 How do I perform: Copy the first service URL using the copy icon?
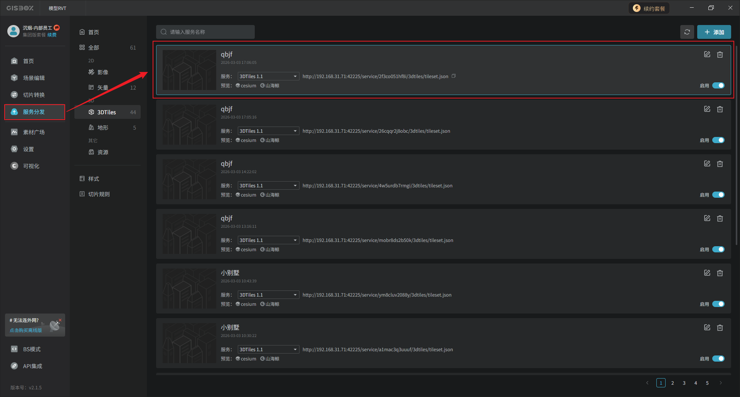pyautogui.click(x=454, y=76)
